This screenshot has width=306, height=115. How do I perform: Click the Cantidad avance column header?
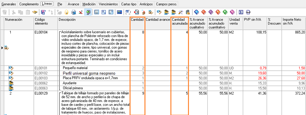tap(158, 23)
